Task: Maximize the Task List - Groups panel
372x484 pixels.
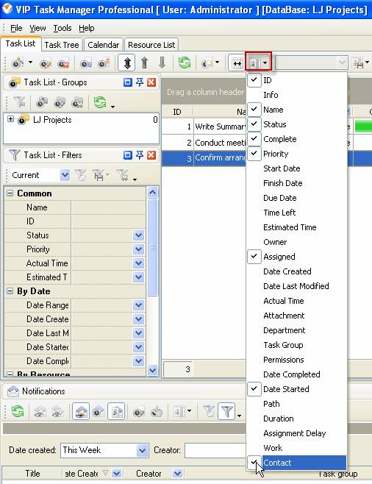Action: coord(127,82)
